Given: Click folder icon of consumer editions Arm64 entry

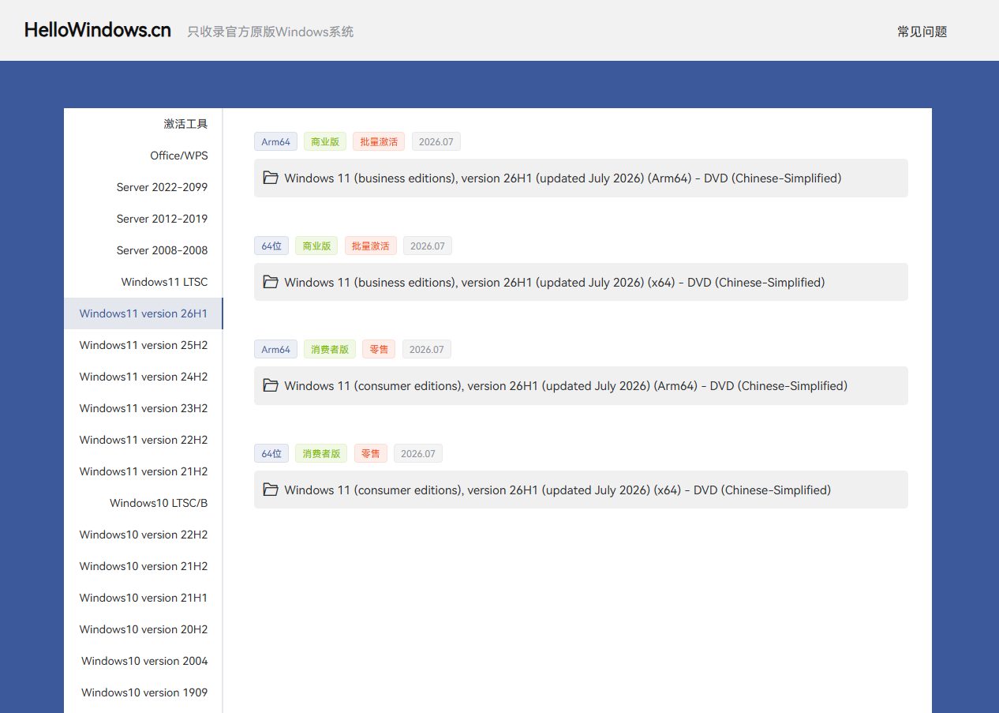Looking at the screenshot, I should (271, 385).
